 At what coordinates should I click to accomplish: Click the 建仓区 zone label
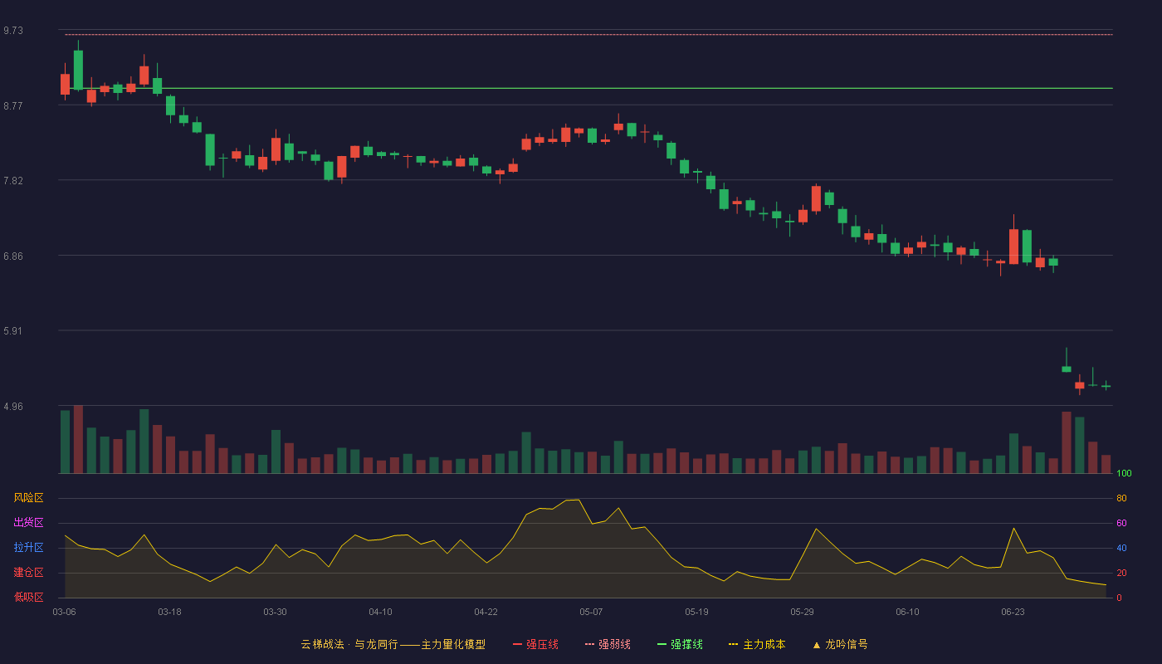pos(28,573)
